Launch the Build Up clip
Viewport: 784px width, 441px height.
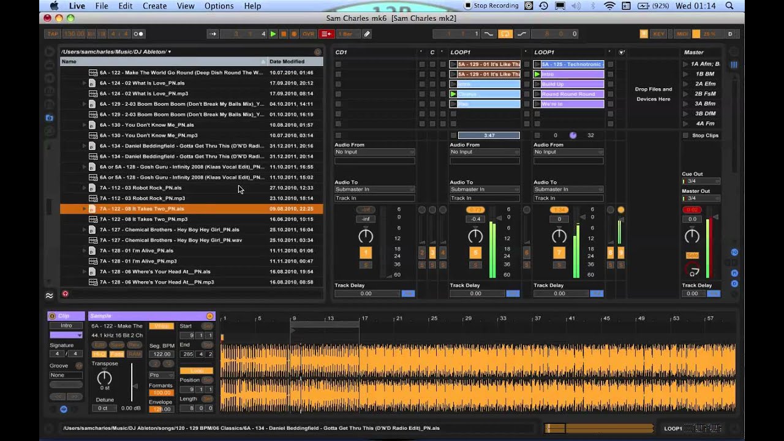click(x=537, y=84)
